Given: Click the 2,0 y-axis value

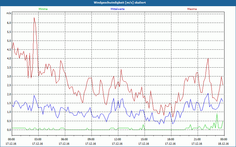Looking at the screenshot, I should [x=9, y=94].
